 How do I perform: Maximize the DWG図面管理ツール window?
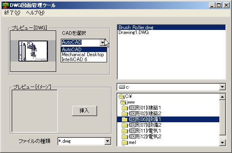pos(219,5)
